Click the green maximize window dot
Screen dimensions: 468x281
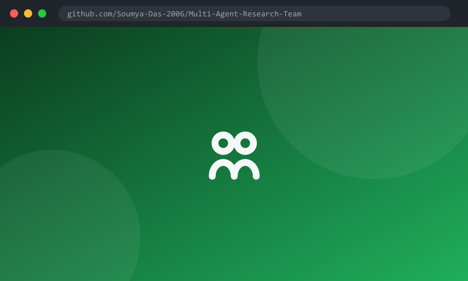(x=42, y=13)
